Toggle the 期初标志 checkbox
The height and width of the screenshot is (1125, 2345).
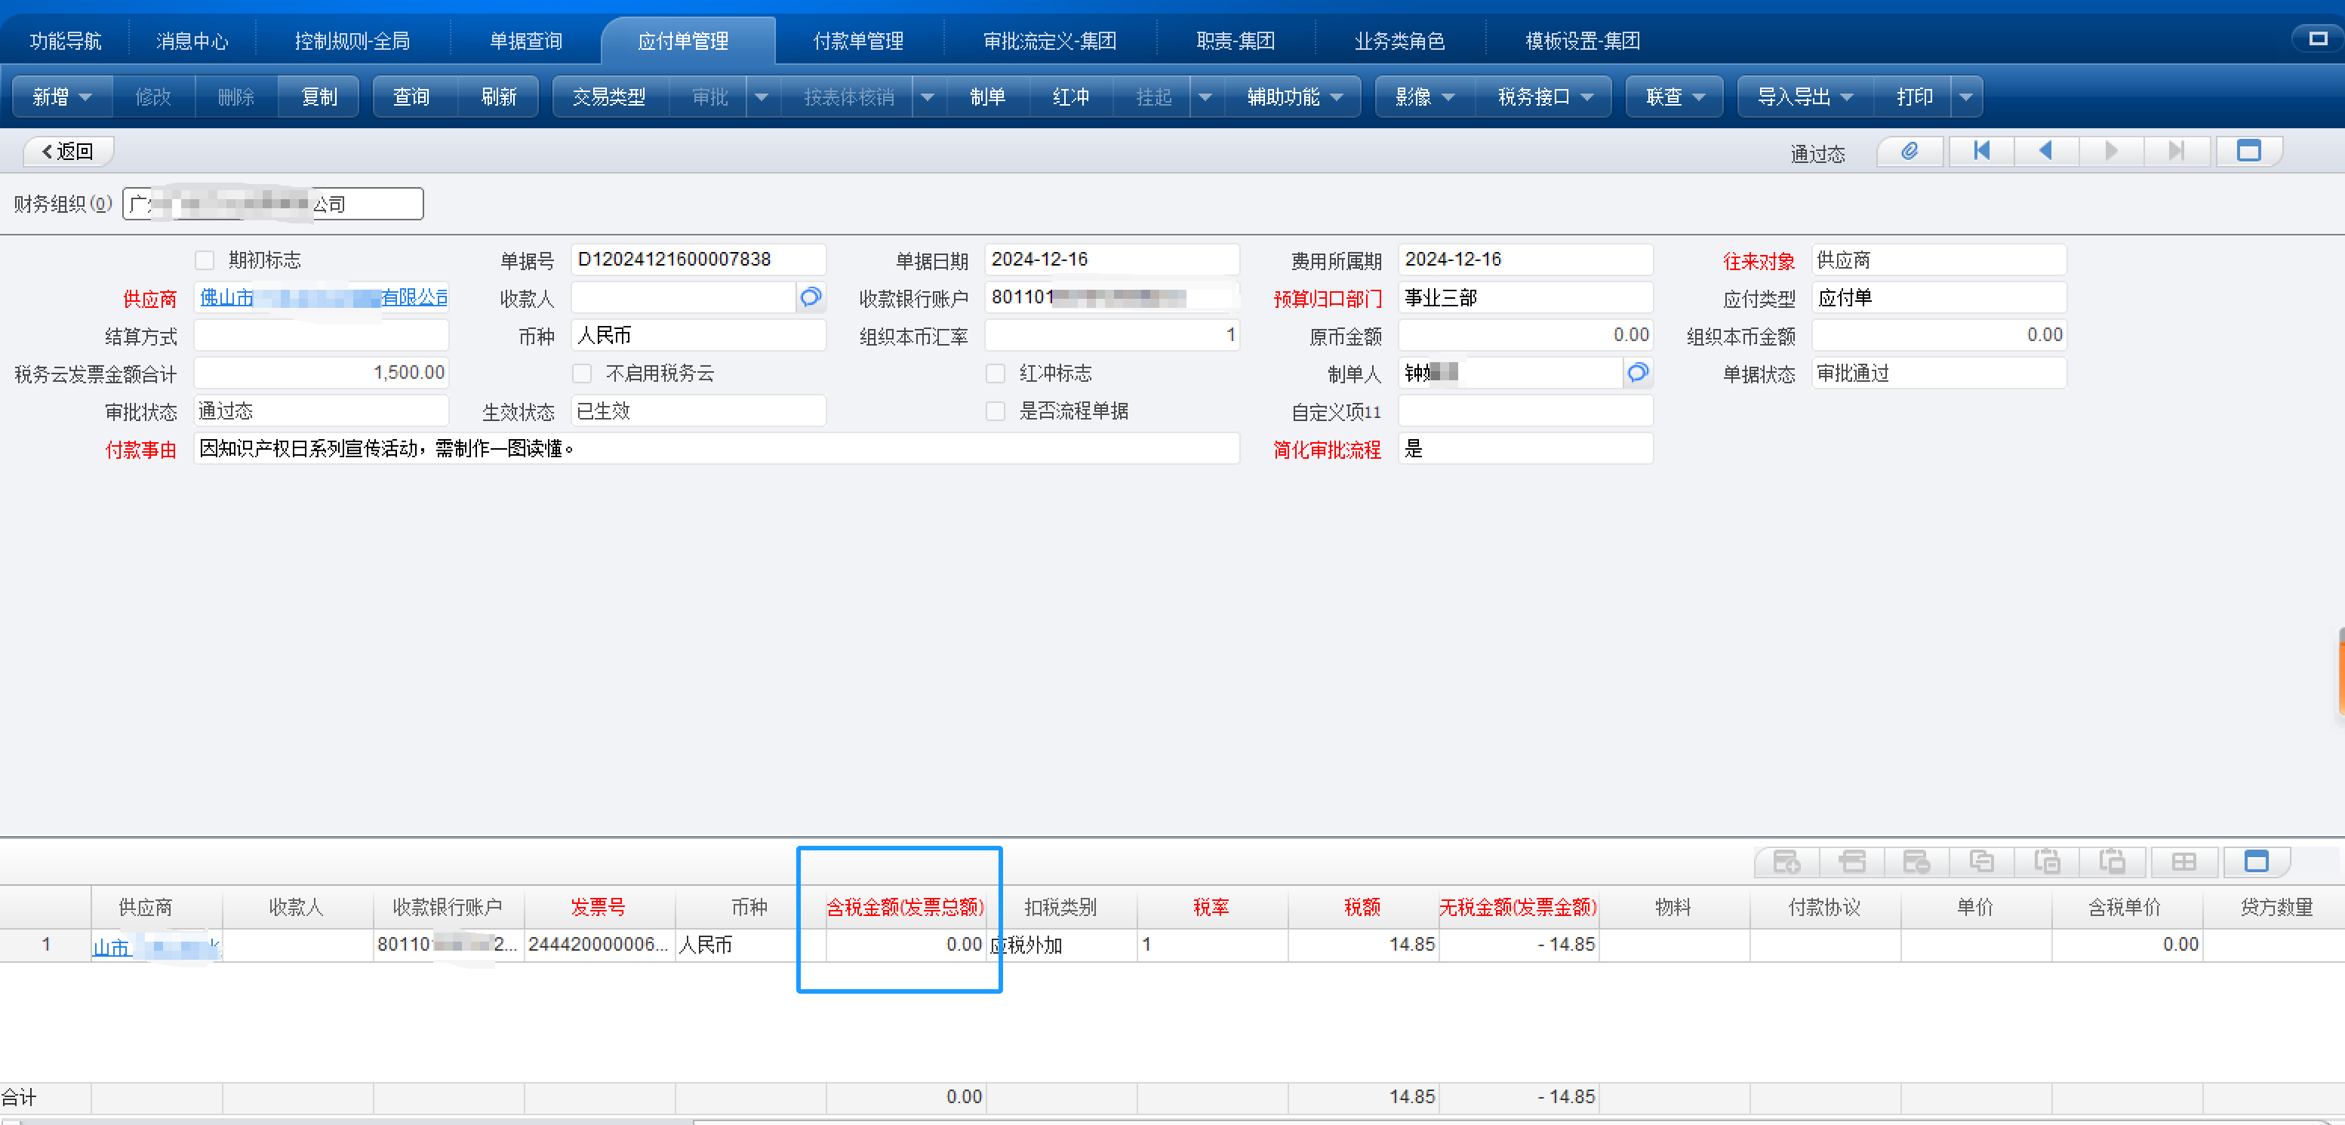(205, 260)
